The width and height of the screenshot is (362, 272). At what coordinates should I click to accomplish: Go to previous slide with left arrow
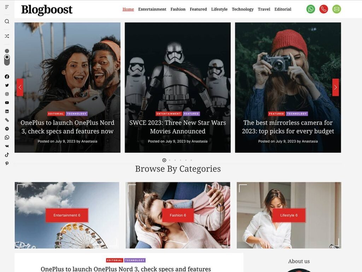[x=20, y=87]
